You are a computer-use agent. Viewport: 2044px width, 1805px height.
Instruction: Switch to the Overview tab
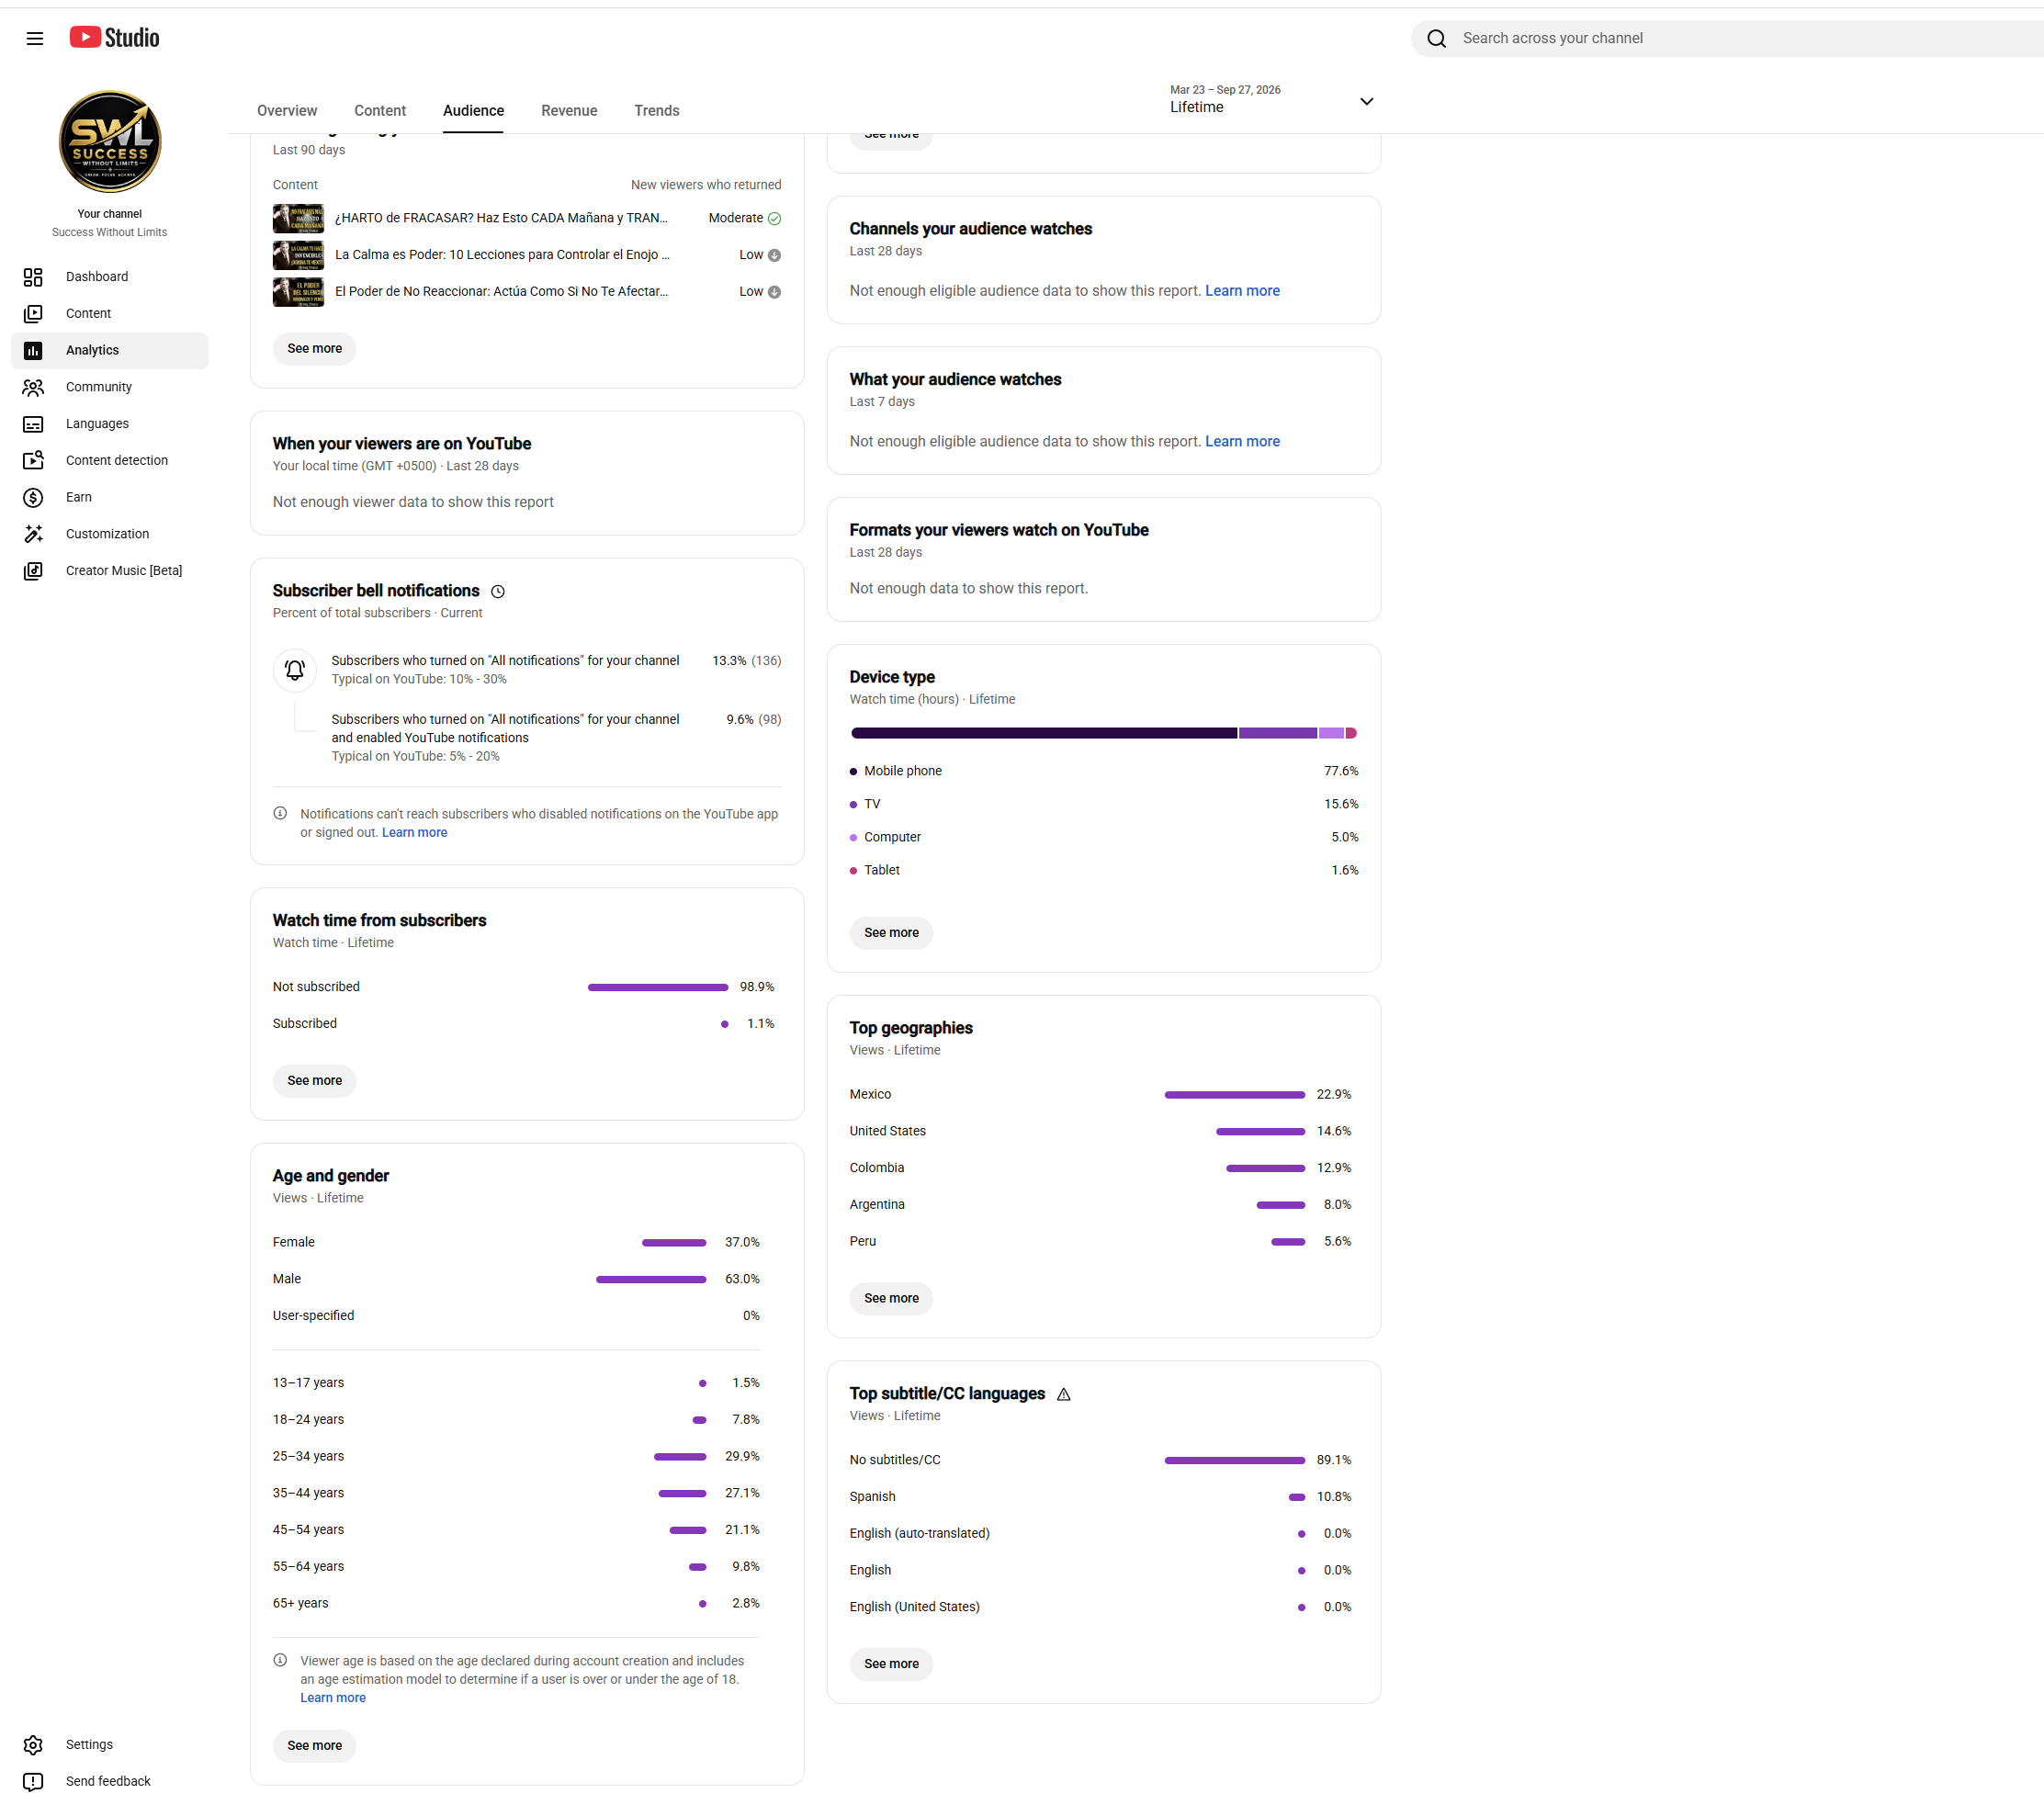click(287, 111)
